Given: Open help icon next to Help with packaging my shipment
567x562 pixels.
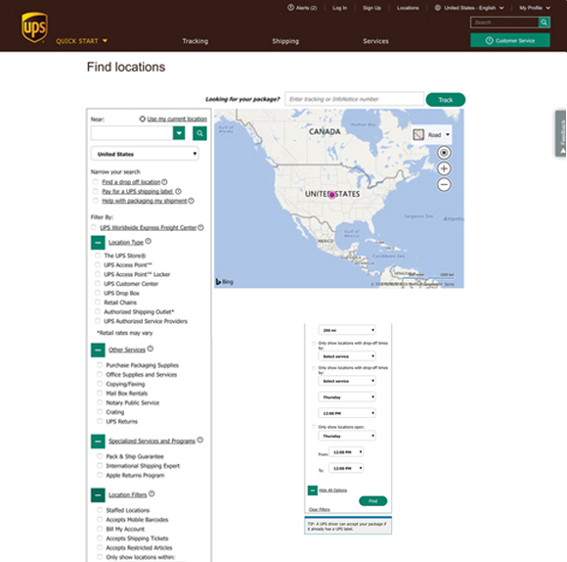Looking at the screenshot, I should [x=192, y=201].
